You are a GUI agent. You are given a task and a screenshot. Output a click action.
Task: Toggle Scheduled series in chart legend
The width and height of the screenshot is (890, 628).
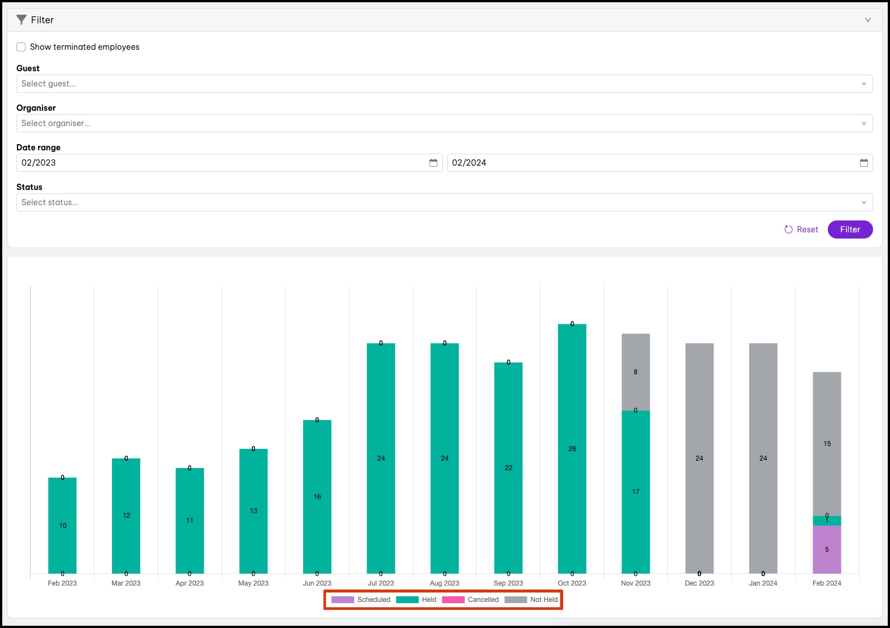[361, 600]
